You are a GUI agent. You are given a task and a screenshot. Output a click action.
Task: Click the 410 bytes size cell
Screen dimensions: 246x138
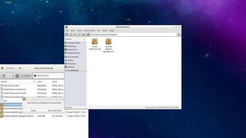pos(42,89)
